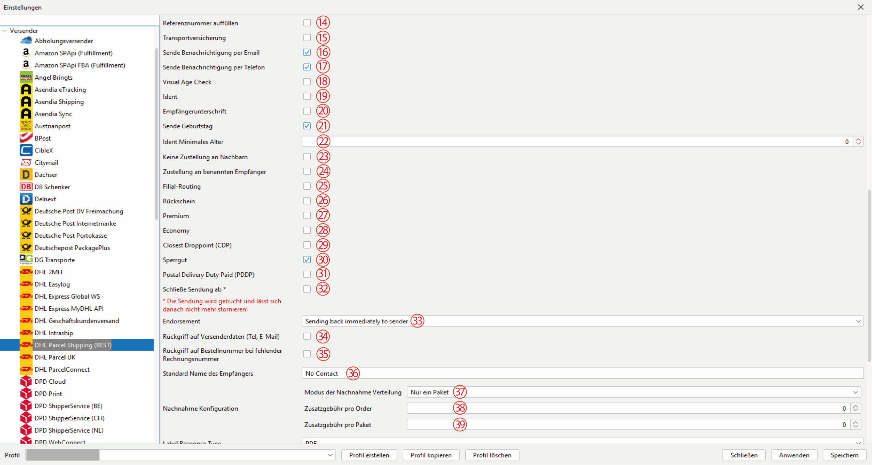Screen dimensions: 872x465
Task: Enable Referenznummer auffüllen checkbox
Action: pos(307,23)
